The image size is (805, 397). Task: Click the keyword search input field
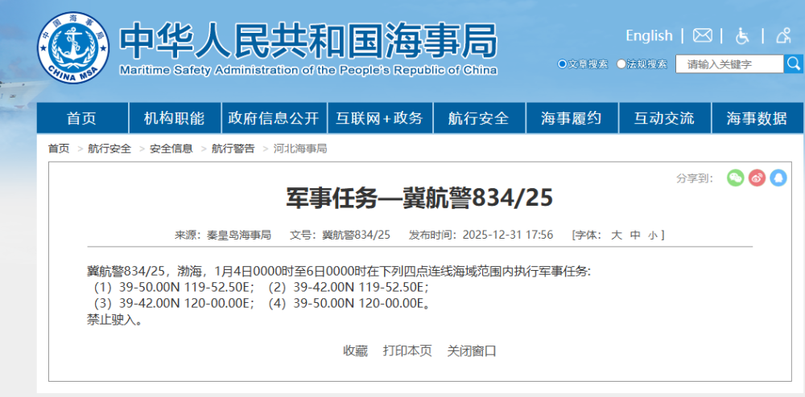(x=729, y=64)
